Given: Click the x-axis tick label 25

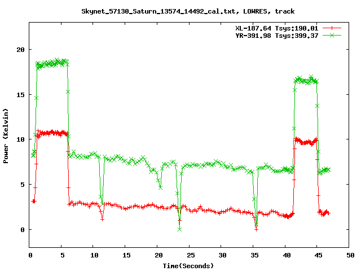Looking at the screenshot, I should (x=191, y=255).
